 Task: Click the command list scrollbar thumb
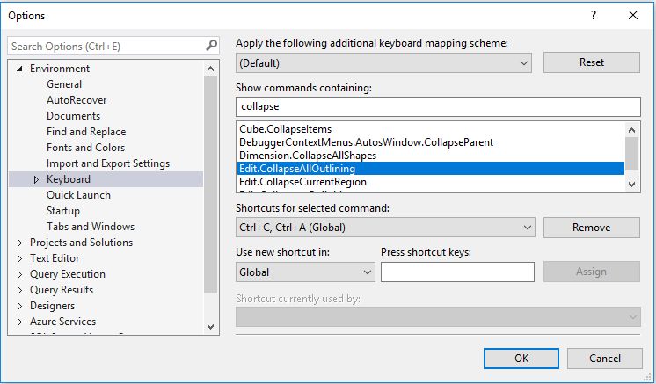coord(631,154)
